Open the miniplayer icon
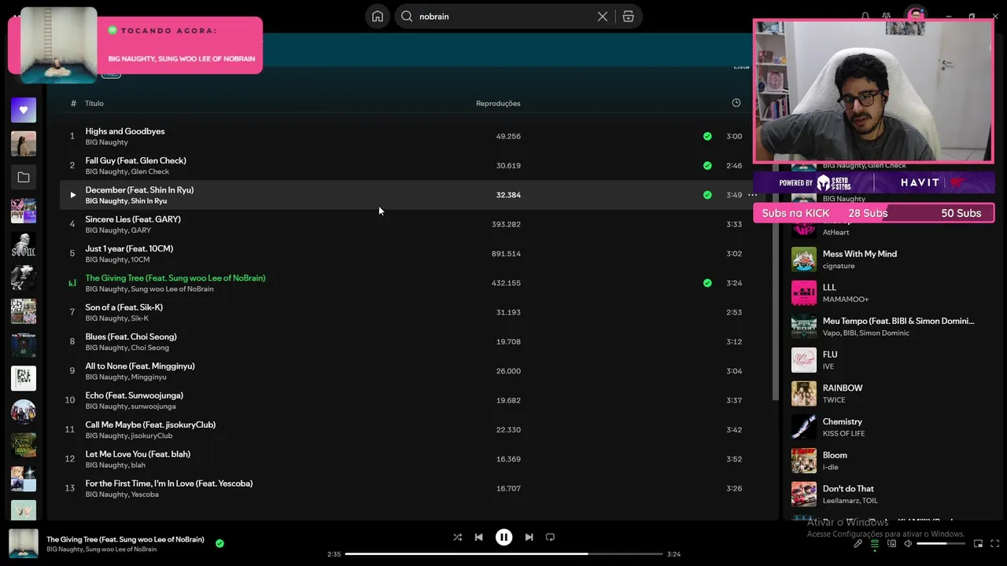The width and height of the screenshot is (1007, 566). (x=978, y=544)
